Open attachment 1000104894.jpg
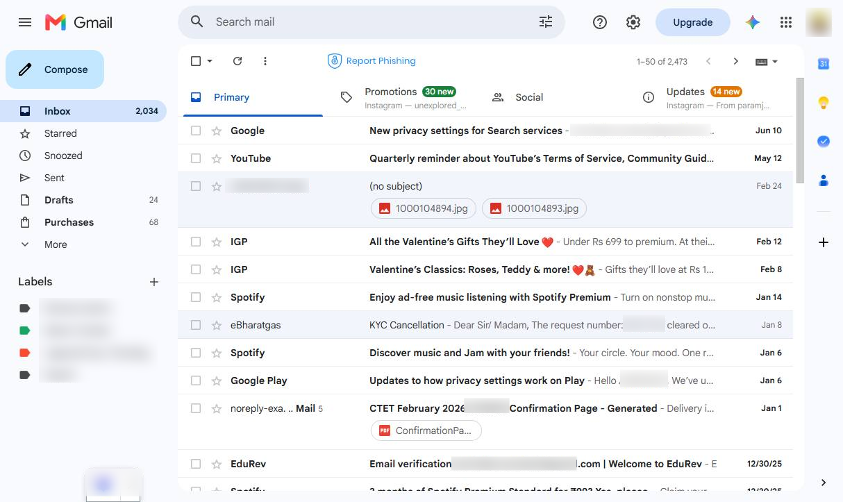843x502 pixels. pyautogui.click(x=424, y=208)
